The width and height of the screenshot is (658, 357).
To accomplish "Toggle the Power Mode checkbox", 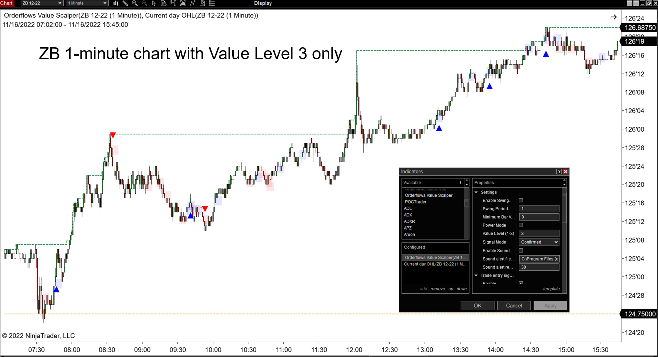I will pyautogui.click(x=521, y=225).
